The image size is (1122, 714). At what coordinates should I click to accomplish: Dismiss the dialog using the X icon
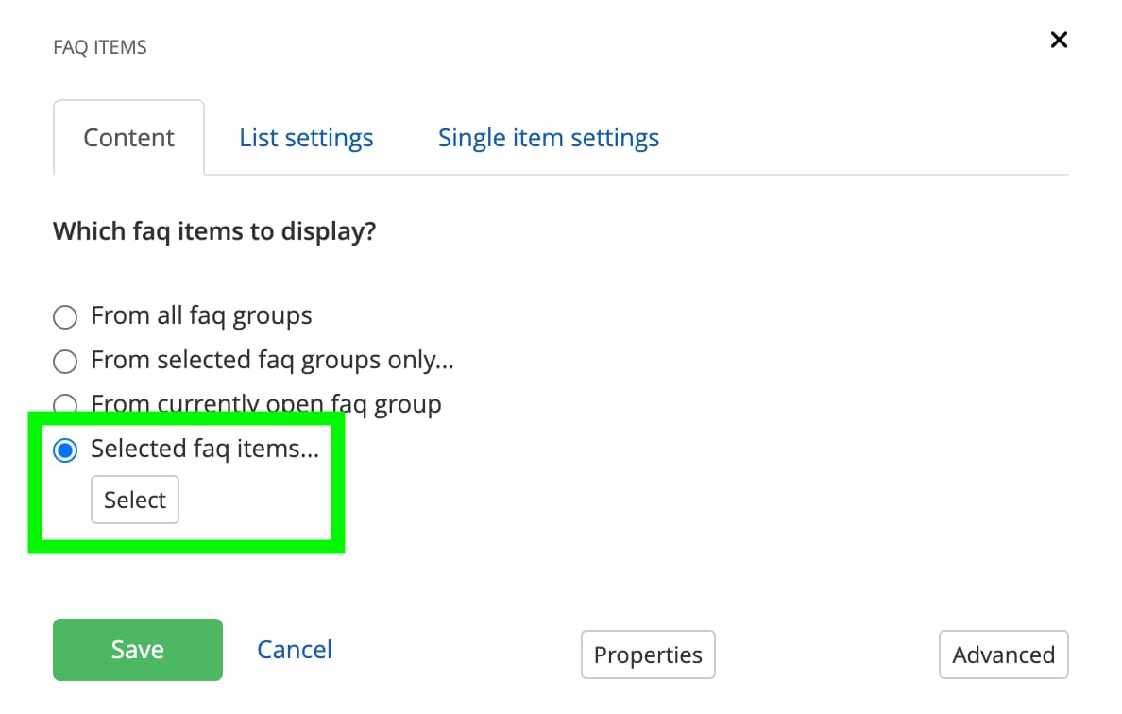click(x=1059, y=40)
